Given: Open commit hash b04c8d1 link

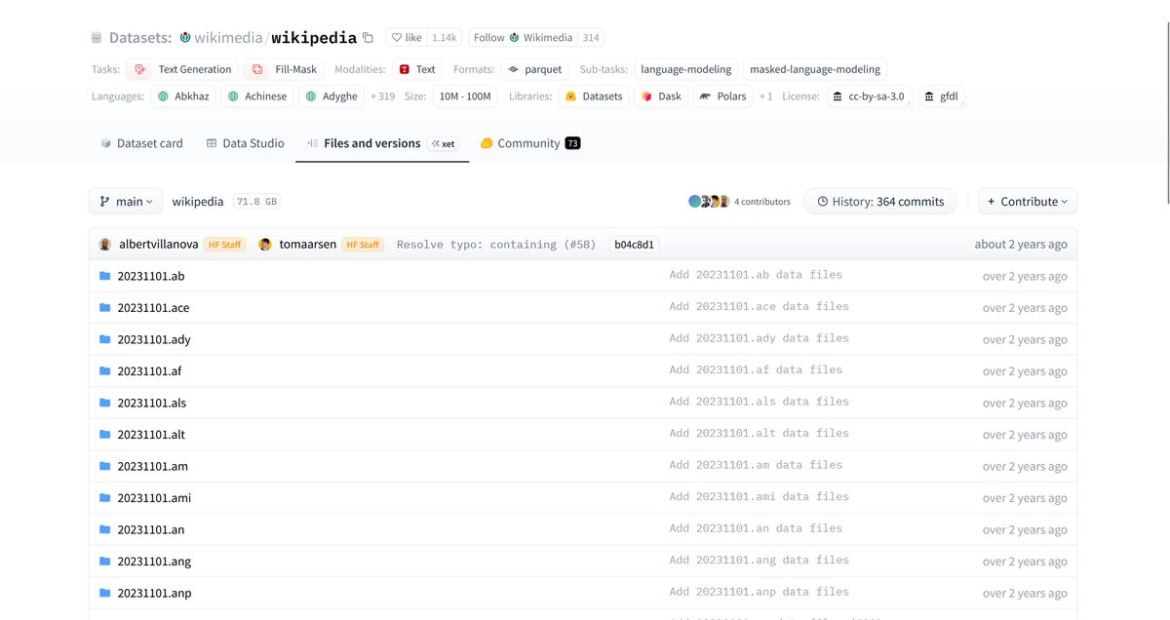Looking at the screenshot, I should [634, 245].
